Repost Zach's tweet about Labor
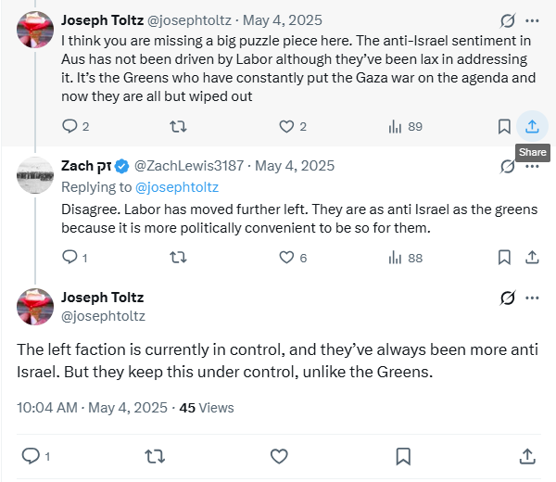556x482 pixels. click(178, 258)
